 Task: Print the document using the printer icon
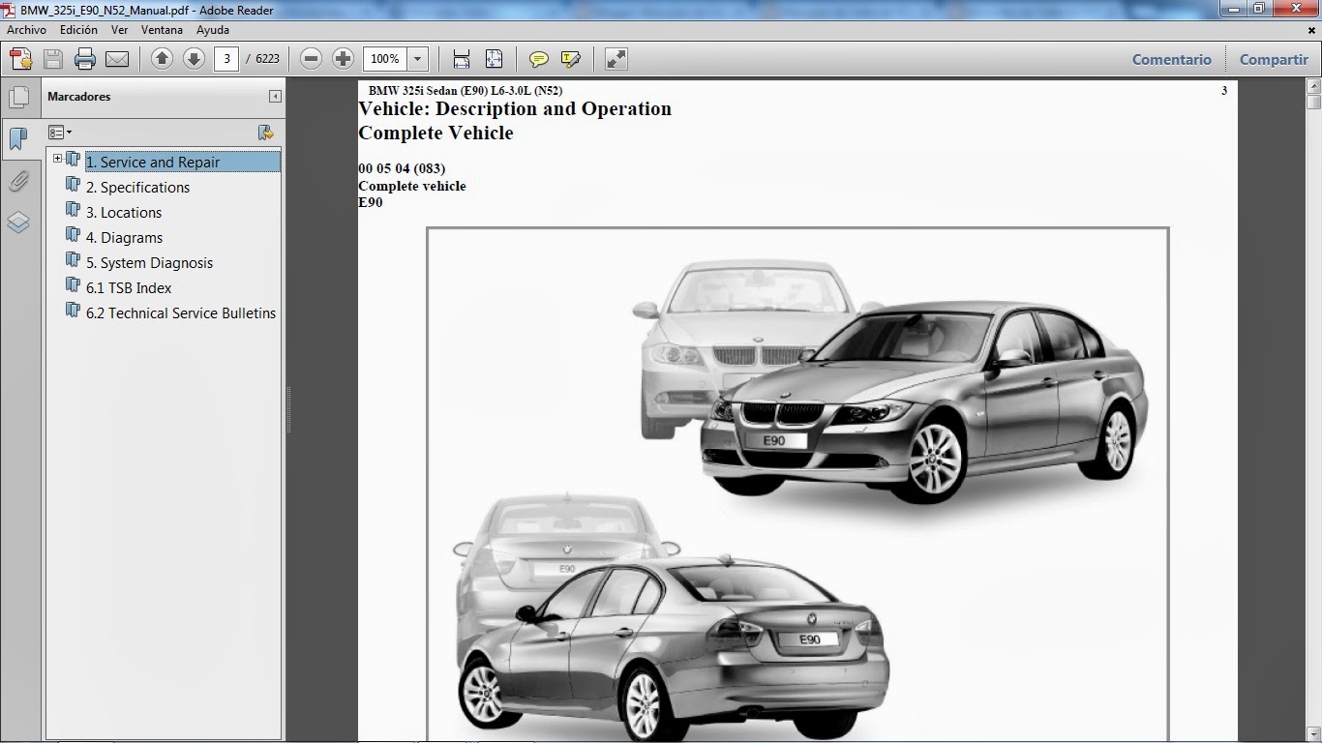[x=85, y=59]
